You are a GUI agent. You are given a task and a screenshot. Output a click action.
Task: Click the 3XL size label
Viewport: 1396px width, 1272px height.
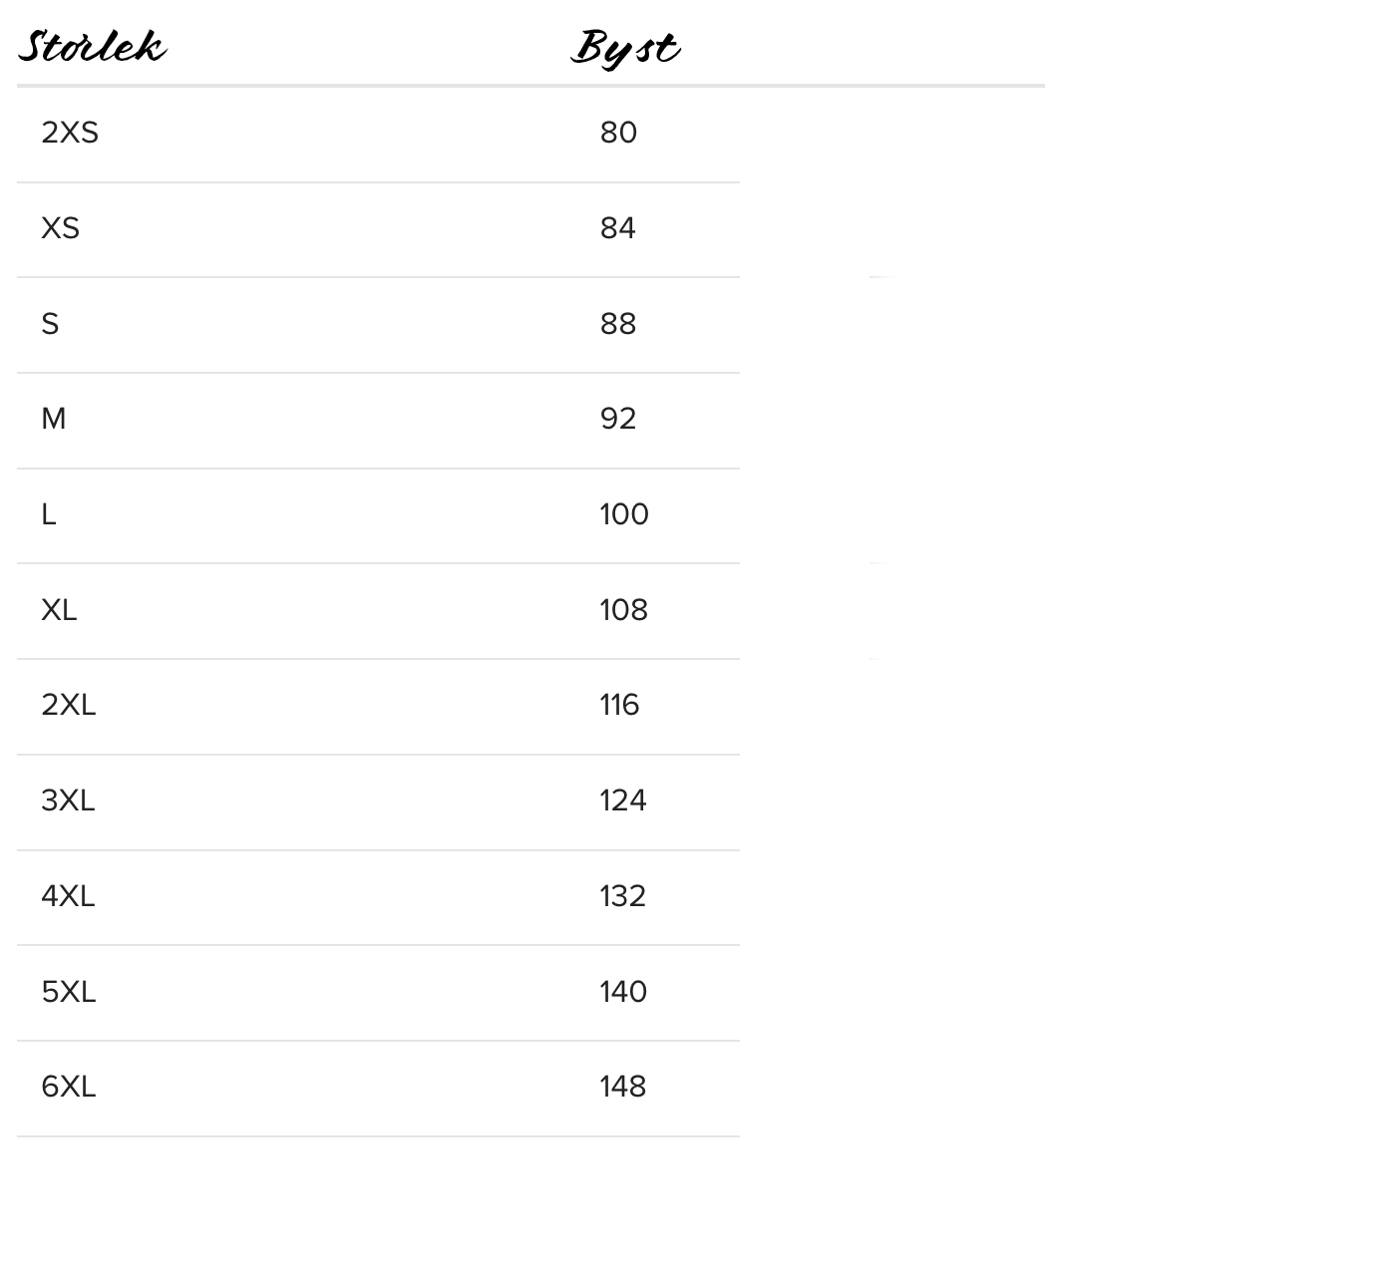pos(68,800)
